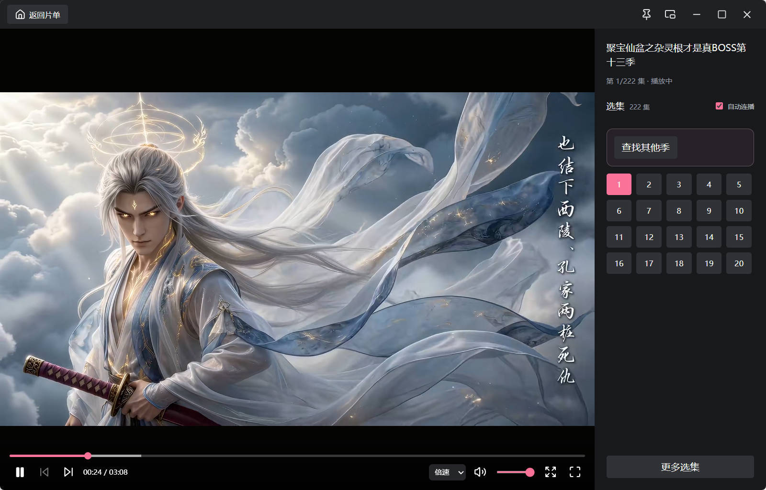Pause the video playback
This screenshot has width=766, height=490.
[x=20, y=472]
